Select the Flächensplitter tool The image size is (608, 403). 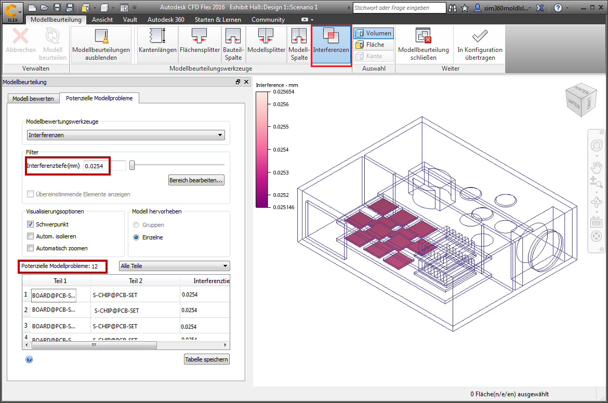(x=200, y=44)
